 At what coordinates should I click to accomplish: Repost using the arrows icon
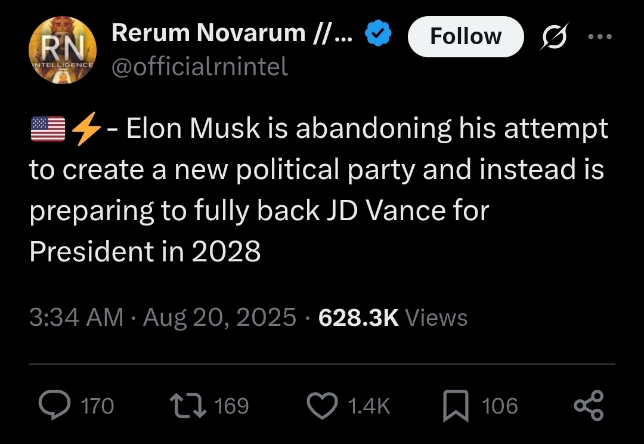188,406
